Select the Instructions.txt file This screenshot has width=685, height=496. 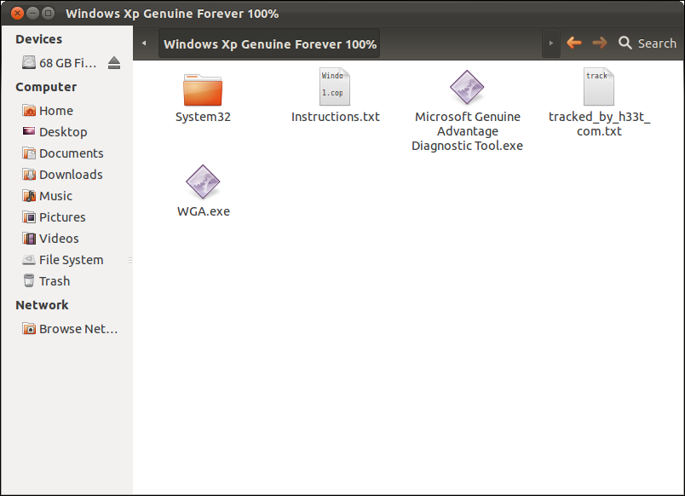[x=335, y=94]
